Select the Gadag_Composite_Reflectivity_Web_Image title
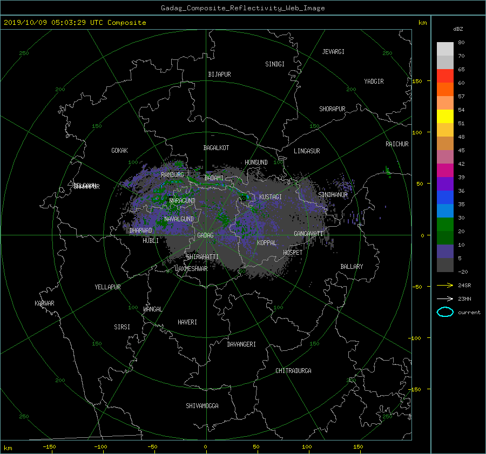Image resolution: width=486 pixels, height=454 pixels. click(x=242, y=8)
